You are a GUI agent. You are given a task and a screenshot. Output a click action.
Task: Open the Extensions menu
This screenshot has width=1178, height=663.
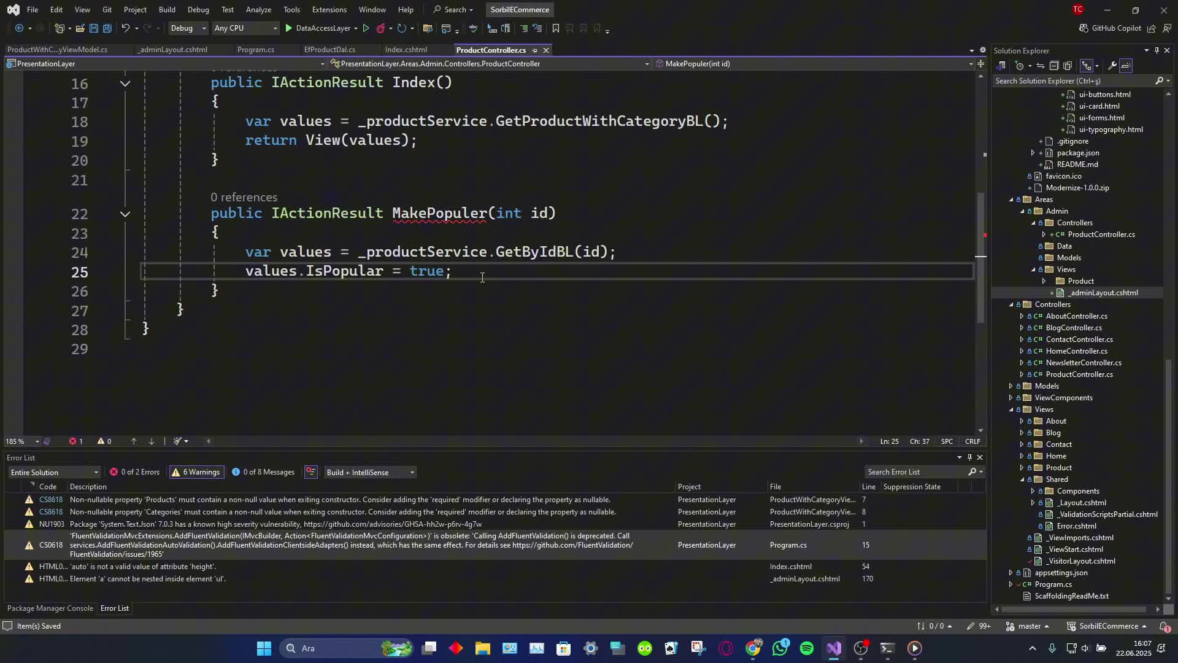329,10
